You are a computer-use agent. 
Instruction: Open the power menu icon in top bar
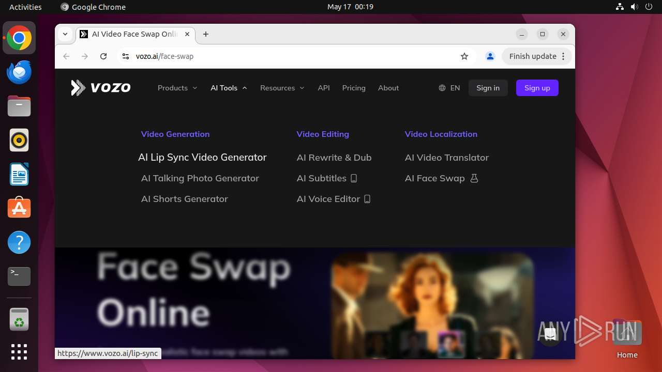point(649,7)
